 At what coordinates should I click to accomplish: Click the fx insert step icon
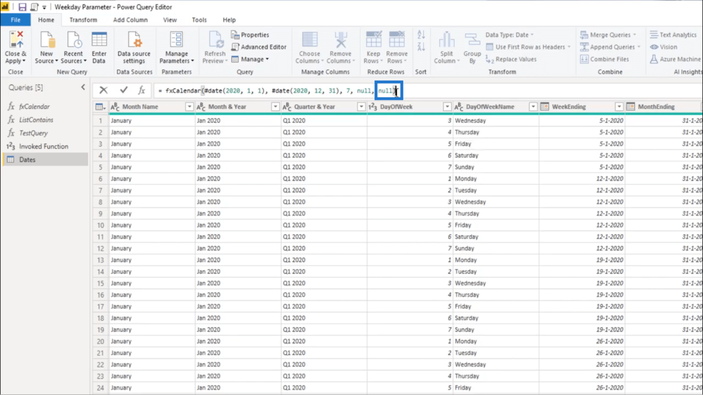(x=141, y=90)
